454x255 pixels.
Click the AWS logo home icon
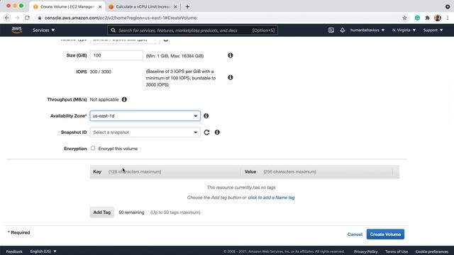pos(16,30)
